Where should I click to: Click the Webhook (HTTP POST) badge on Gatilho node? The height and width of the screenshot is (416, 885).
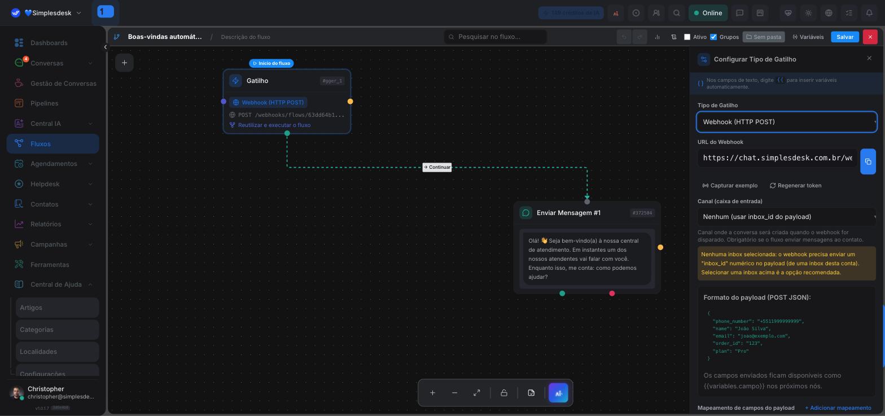click(x=269, y=102)
